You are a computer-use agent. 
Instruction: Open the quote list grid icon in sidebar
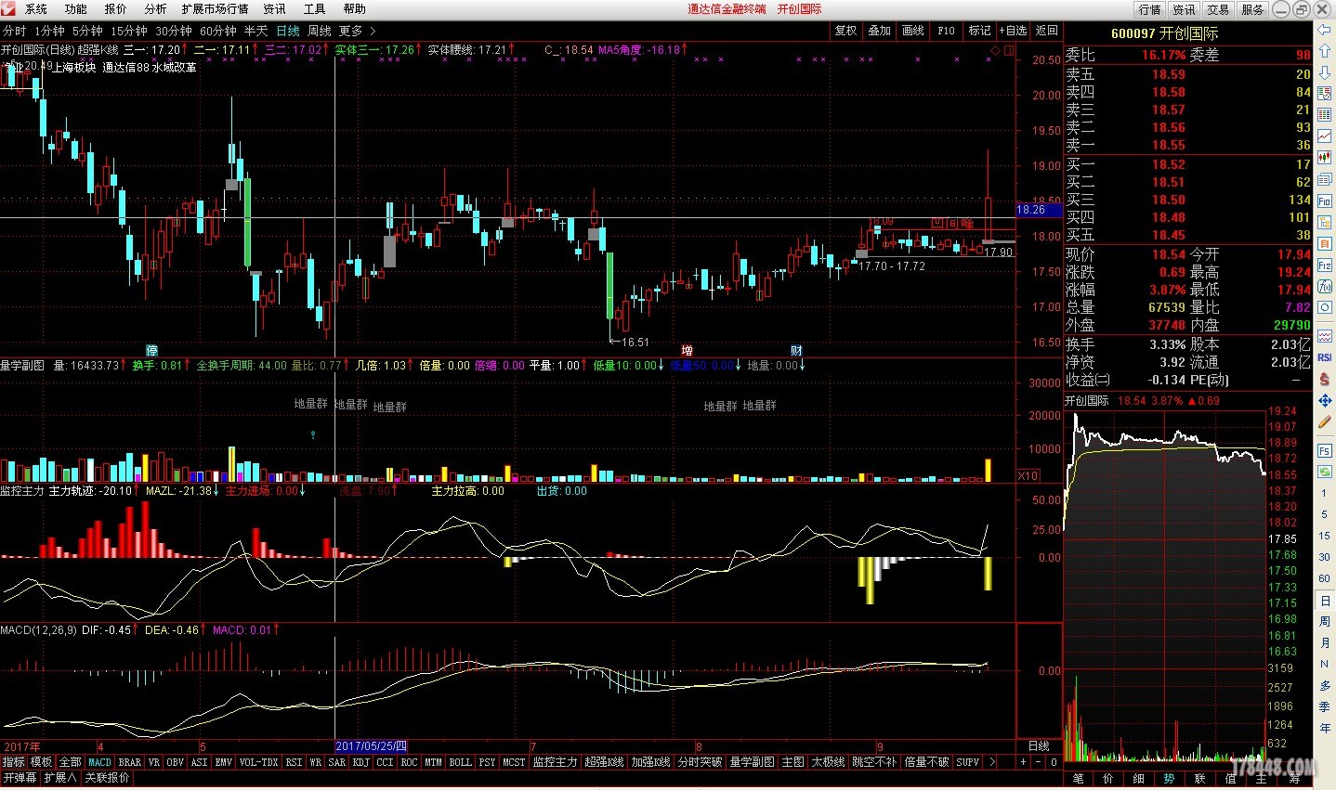click(x=1324, y=114)
